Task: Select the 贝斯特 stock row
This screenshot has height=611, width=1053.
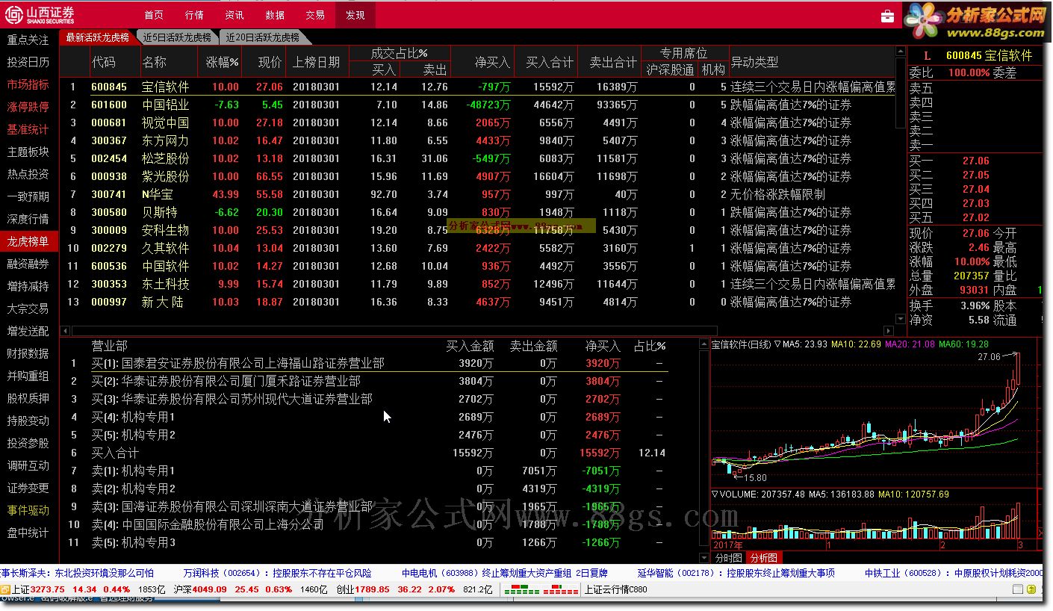Action: (478, 212)
